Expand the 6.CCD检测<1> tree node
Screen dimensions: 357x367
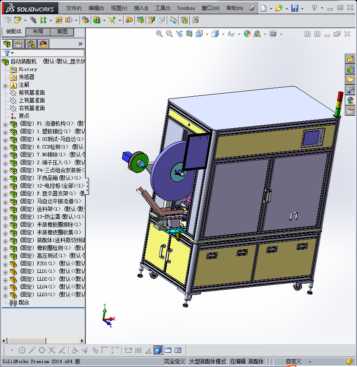[x=5, y=148]
